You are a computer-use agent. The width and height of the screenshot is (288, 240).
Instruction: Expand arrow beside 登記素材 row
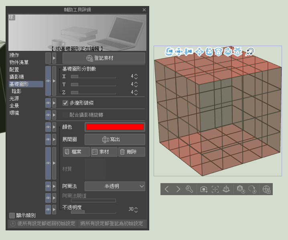54,58
